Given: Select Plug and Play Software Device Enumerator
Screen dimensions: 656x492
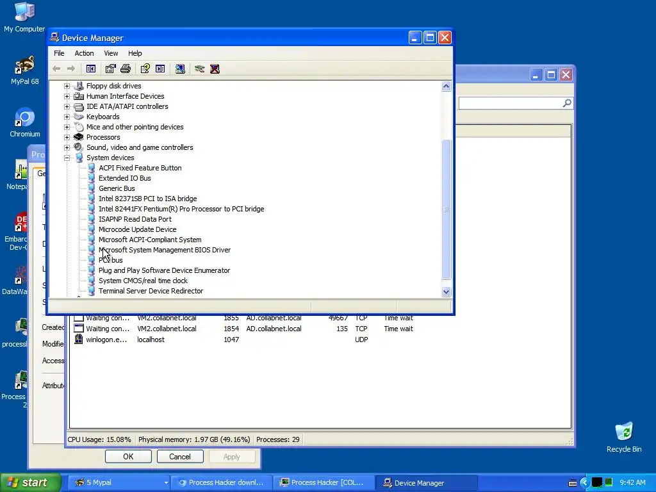Looking at the screenshot, I should click(165, 270).
